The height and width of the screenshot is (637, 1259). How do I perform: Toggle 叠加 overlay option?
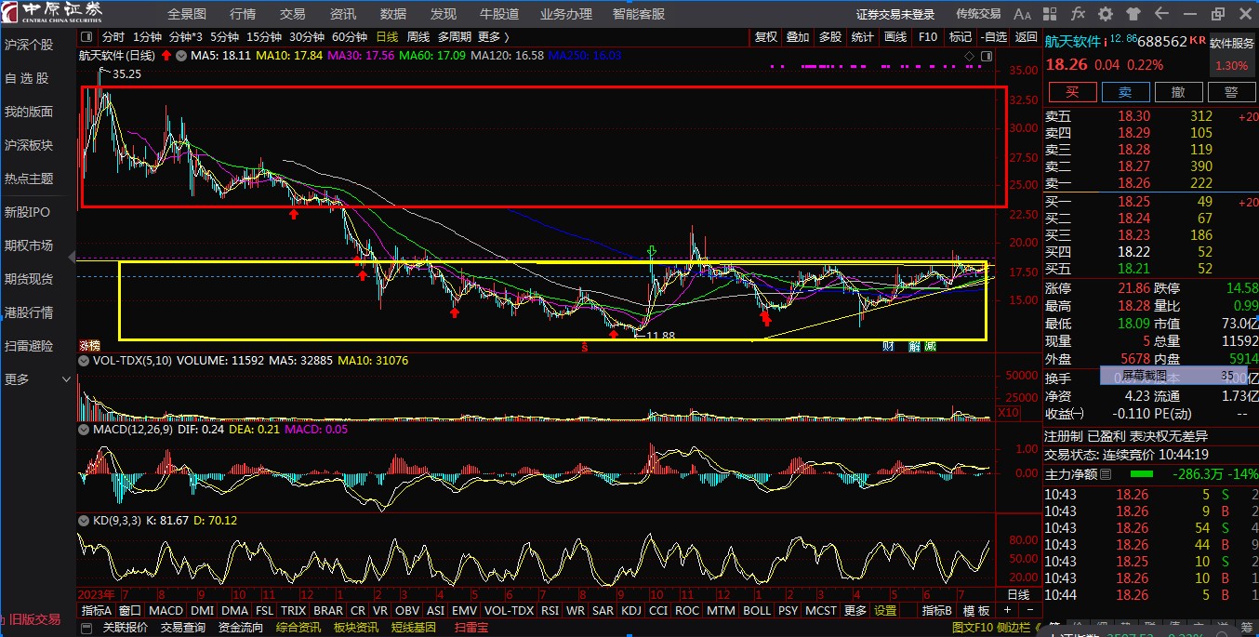(798, 37)
